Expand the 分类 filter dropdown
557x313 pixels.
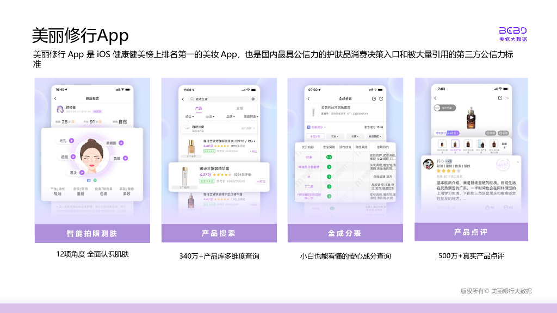pyautogui.click(x=211, y=117)
